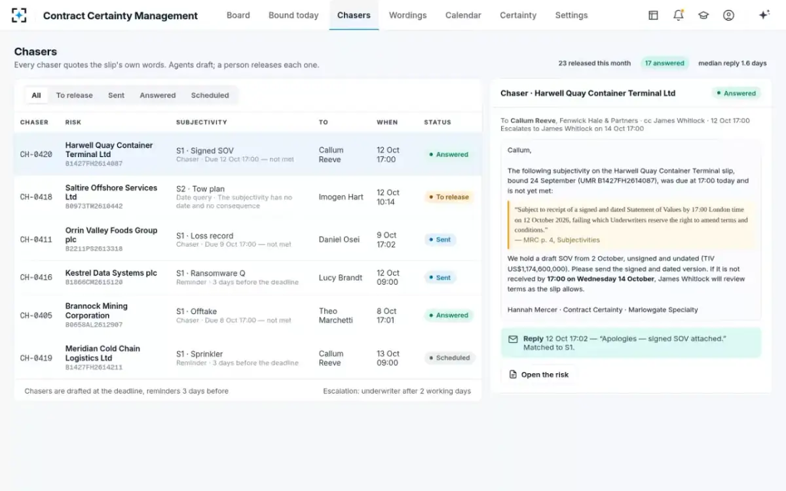Switch to the Wordings tab
The width and height of the screenshot is (786, 491).
[x=407, y=15]
